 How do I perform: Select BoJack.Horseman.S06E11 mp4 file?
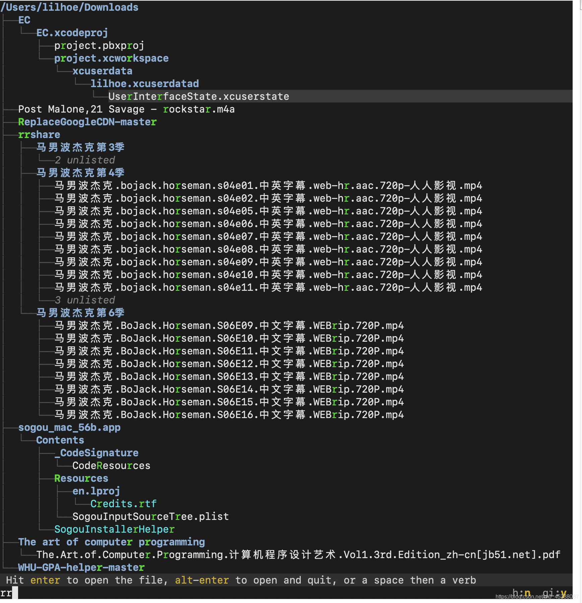[x=229, y=351]
